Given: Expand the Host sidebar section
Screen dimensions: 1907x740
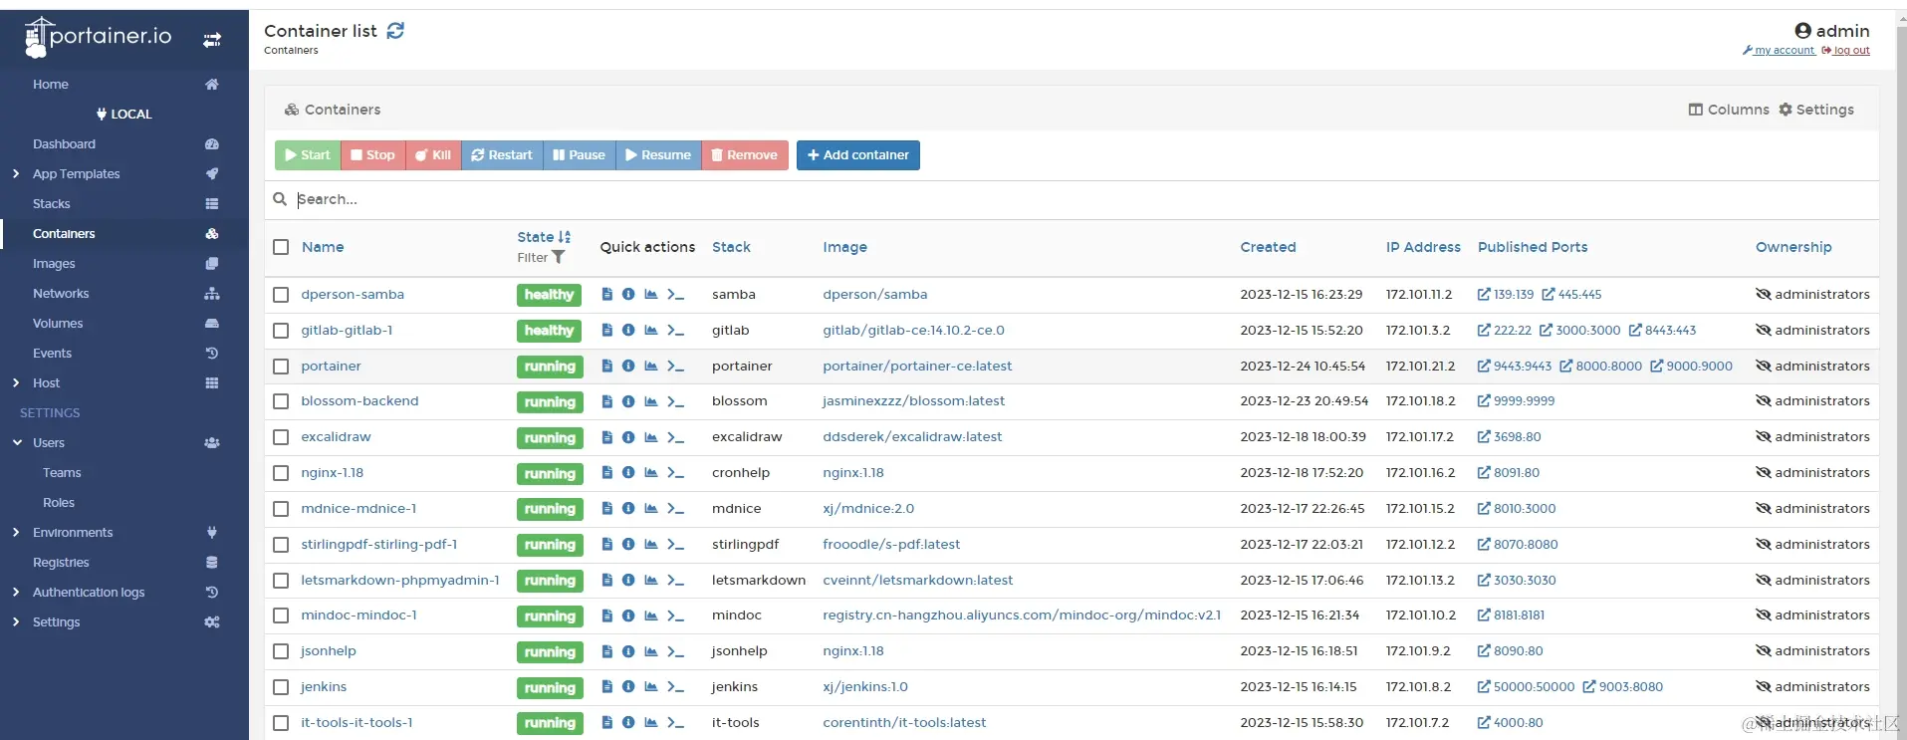Looking at the screenshot, I should (16, 383).
